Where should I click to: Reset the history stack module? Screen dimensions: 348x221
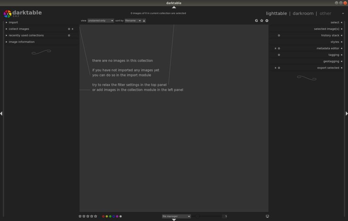coord(279,35)
